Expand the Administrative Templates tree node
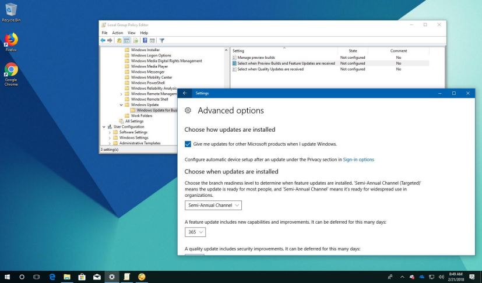482x283 pixels. click(x=110, y=143)
